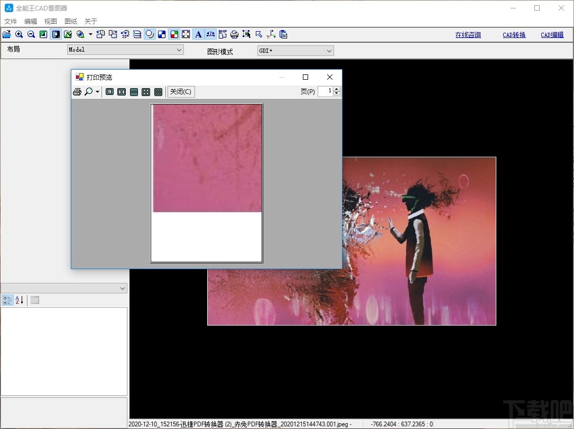This screenshot has width=574, height=429.
Task: Click the print preview page thumbnail
Action: coord(207,183)
